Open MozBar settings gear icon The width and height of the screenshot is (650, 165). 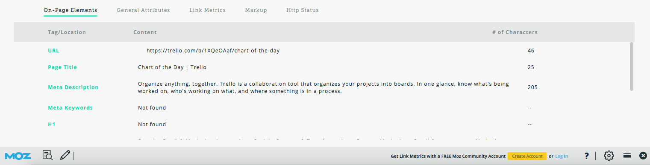pyautogui.click(x=609, y=156)
